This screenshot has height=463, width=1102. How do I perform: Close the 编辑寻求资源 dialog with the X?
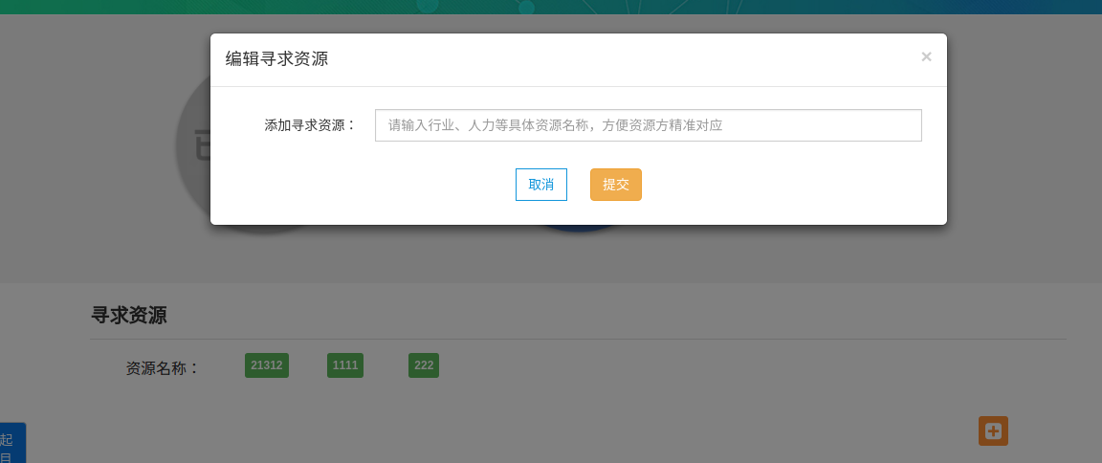[926, 56]
